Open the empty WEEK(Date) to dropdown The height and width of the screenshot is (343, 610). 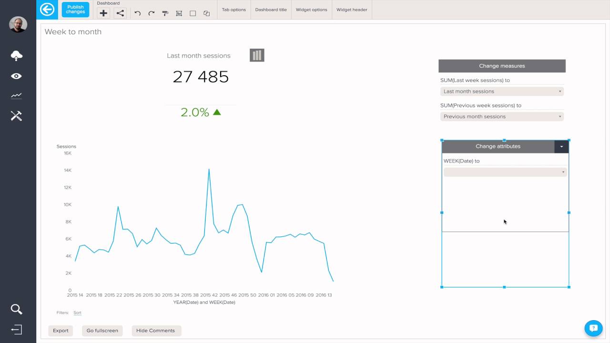(x=505, y=172)
